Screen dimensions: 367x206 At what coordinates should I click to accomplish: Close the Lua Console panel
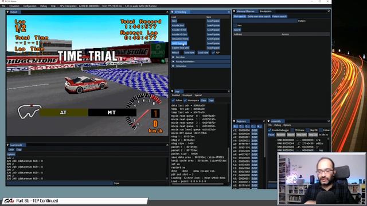167,145
